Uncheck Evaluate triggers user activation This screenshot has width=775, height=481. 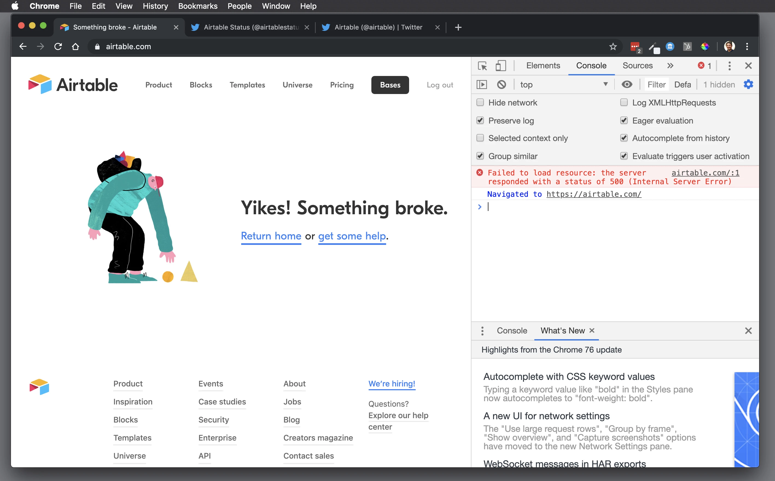(x=624, y=156)
